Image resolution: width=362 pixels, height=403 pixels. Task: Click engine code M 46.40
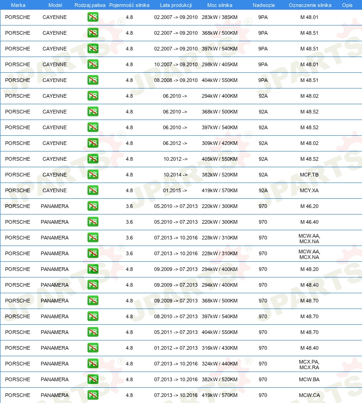(309, 222)
